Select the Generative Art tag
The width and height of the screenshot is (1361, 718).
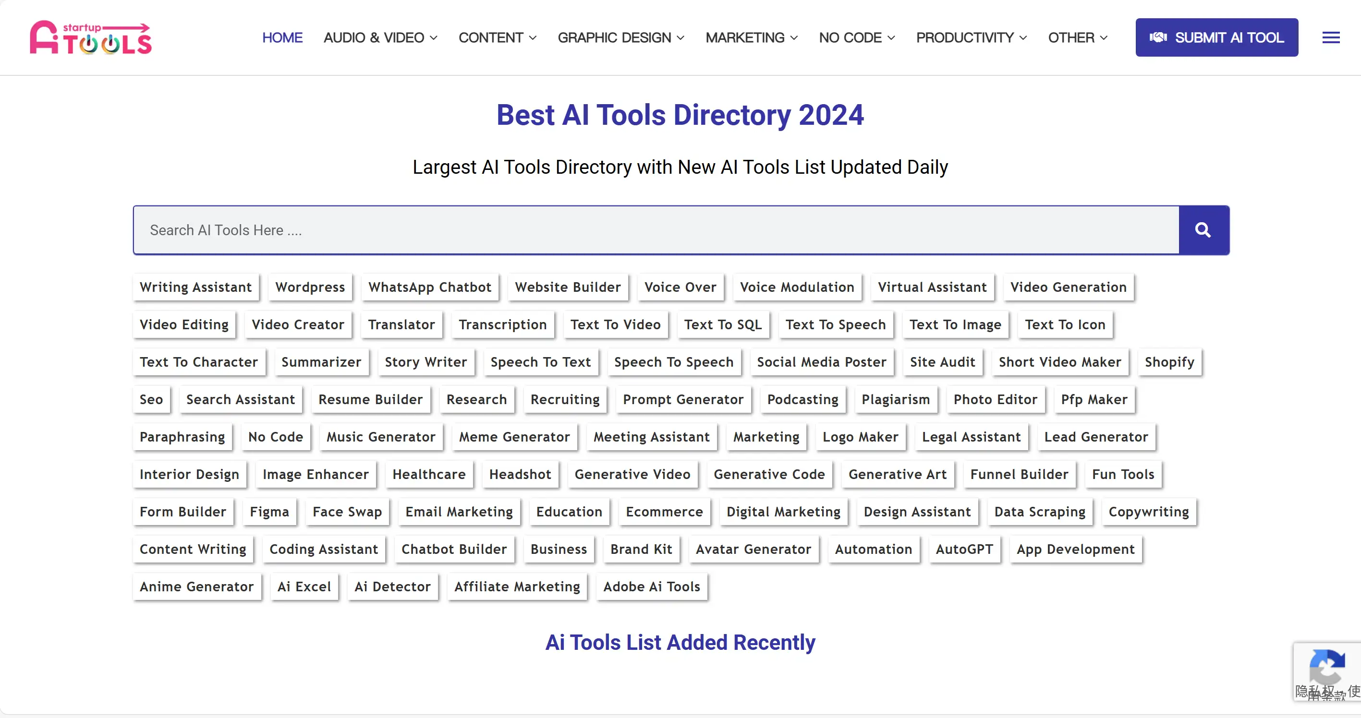click(898, 475)
